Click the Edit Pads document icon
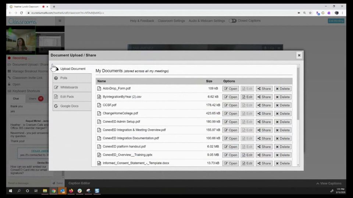 [56, 96]
